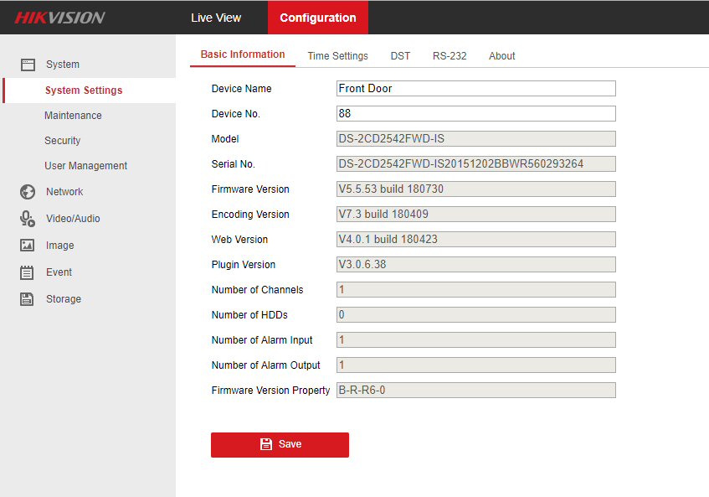Click the Image picture icon
This screenshot has width=709, height=497.
(28, 246)
